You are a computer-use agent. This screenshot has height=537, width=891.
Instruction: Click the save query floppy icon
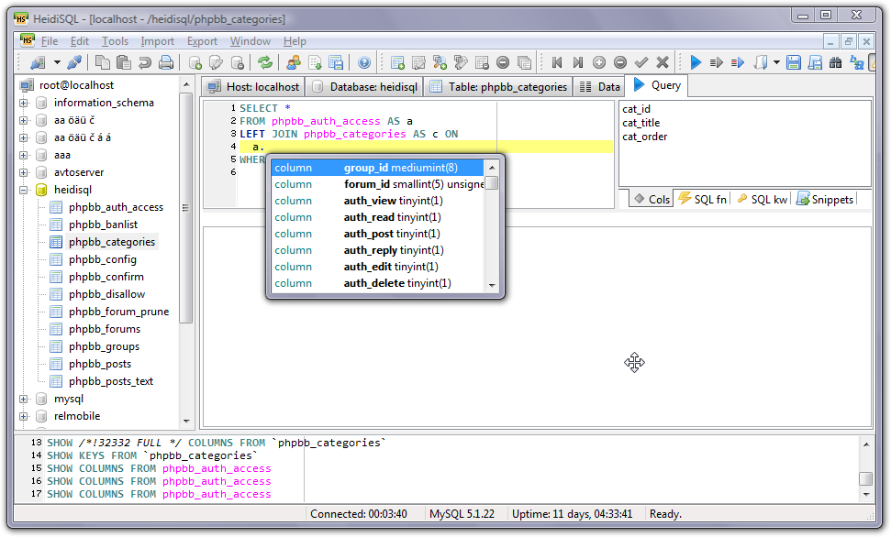[793, 62]
